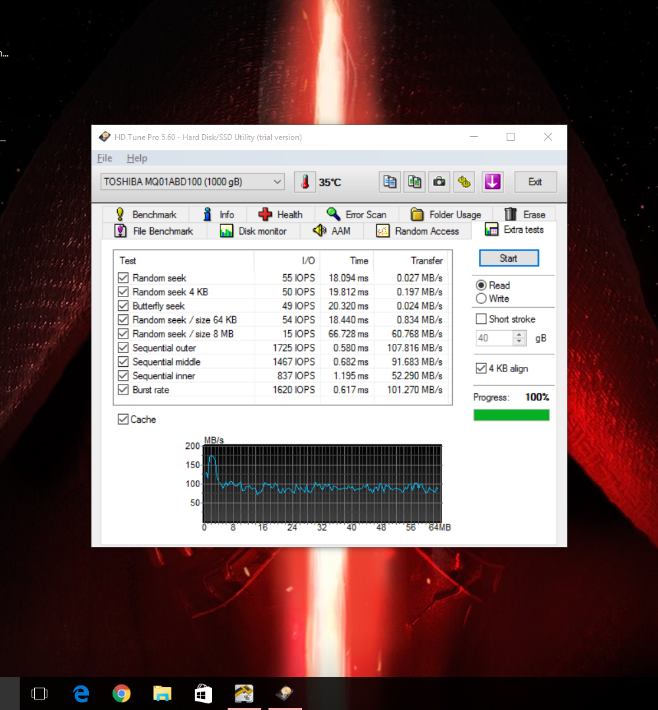658x710 pixels.
Task: Open the Health tab
Action: [x=280, y=214]
